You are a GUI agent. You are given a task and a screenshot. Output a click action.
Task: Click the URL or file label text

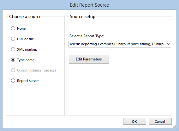pos(25,39)
